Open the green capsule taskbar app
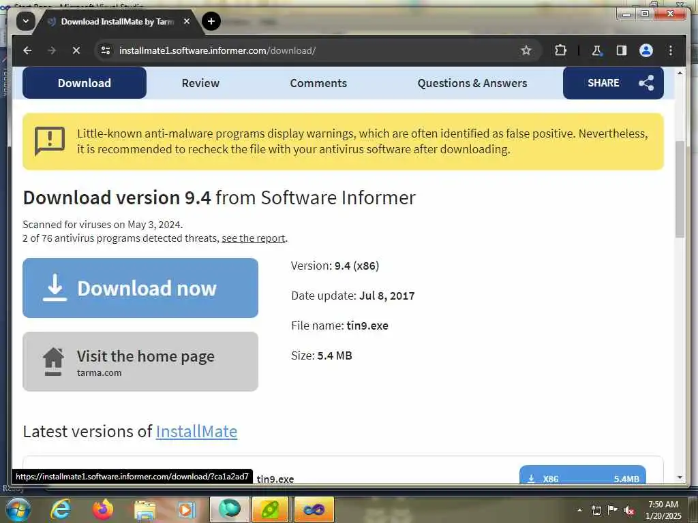This screenshot has height=523, width=698. pos(270,509)
